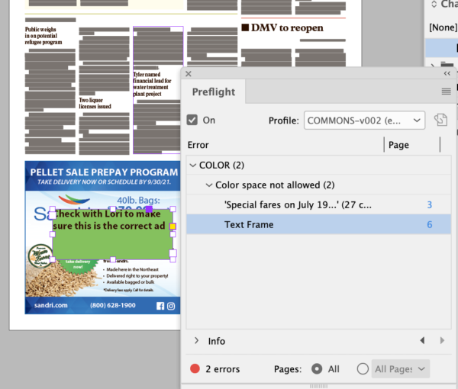Collapse the Preflight panel with double-arrow icon
The image size is (458, 389).
pos(447,73)
